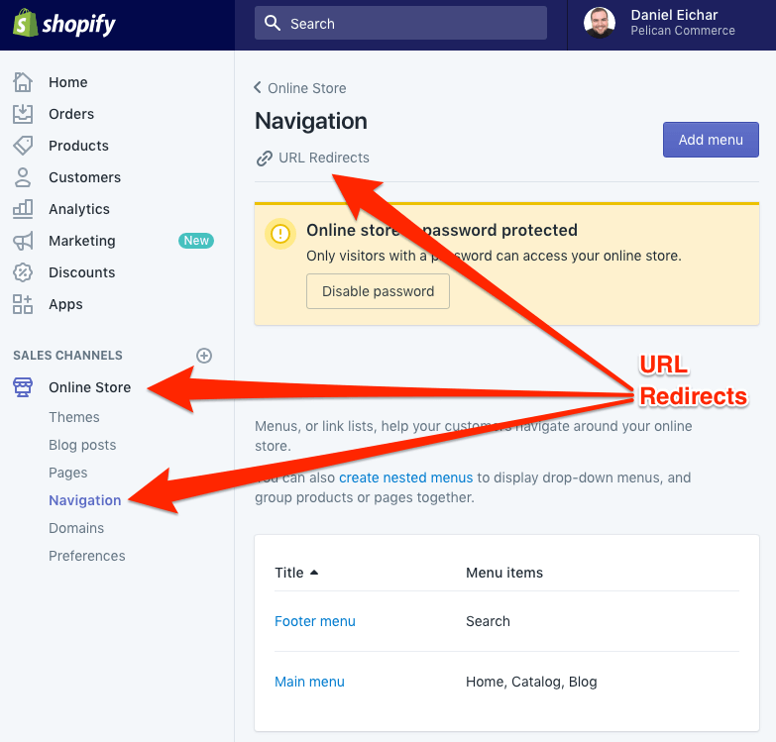Image resolution: width=776 pixels, height=742 pixels.
Task: Open the Customers section
Action: 84,177
